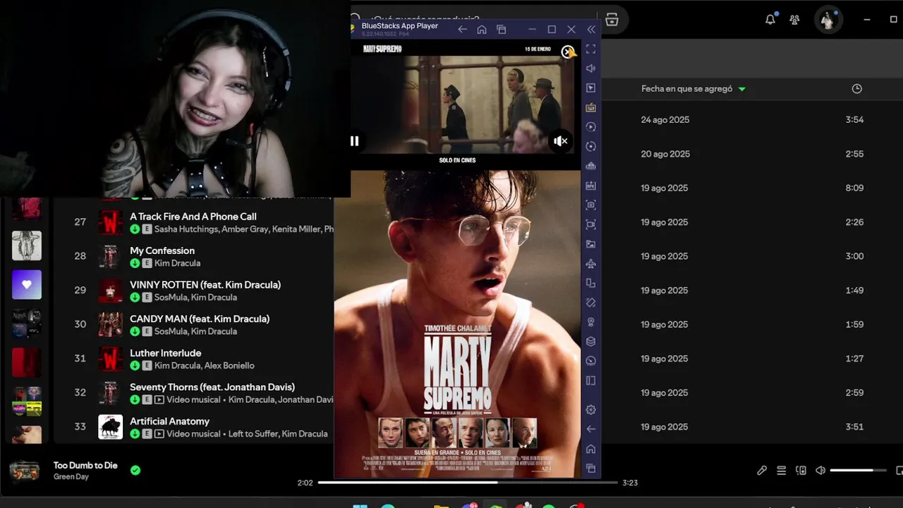Open File Explorer from the taskbar
Viewport: 903px width, 508px height.
click(x=441, y=506)
